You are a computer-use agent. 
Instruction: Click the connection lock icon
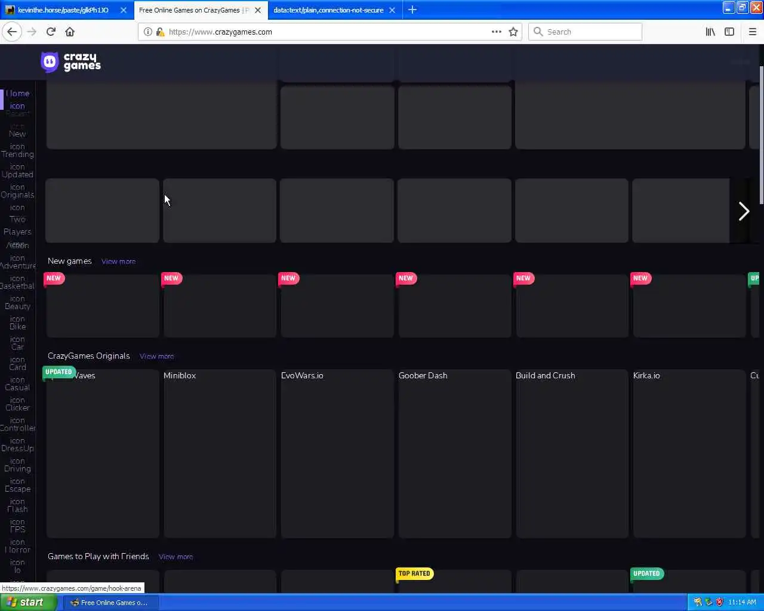coord(160,32)
